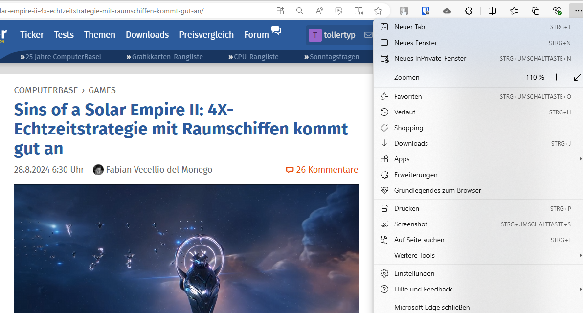The width and height of the screenshot is (583, 313).
Task: Start Read Aloud from the address bar
Action: coord(319,11)
